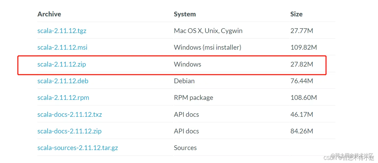Select the 'Debian' system cell

pyautogui.click(x=184, y=81)
